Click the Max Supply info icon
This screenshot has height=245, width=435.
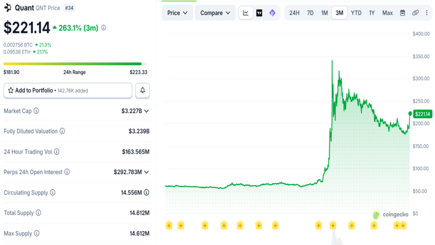pyautogui.click(x=37, y=233)
